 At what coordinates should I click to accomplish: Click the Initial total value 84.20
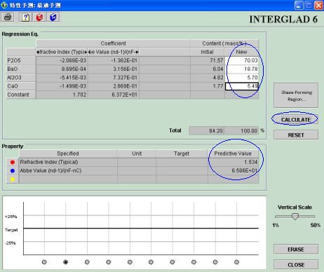(x=206, y=131)
